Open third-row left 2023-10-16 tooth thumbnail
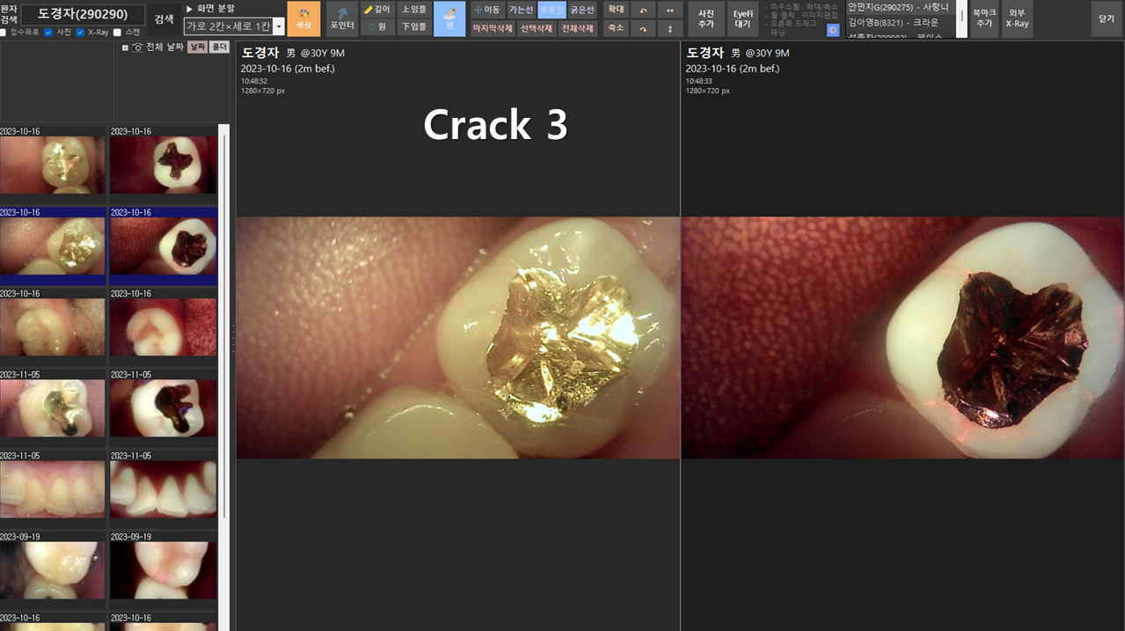The width and height of the screenshot is (1125, 631). (x=53, y=327)
